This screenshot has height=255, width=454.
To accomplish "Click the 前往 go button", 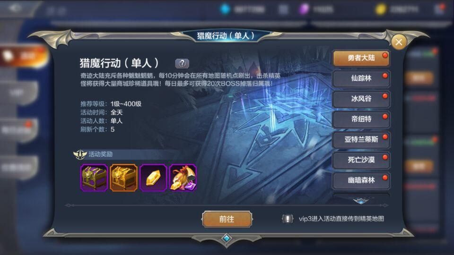I will [227, 219].
